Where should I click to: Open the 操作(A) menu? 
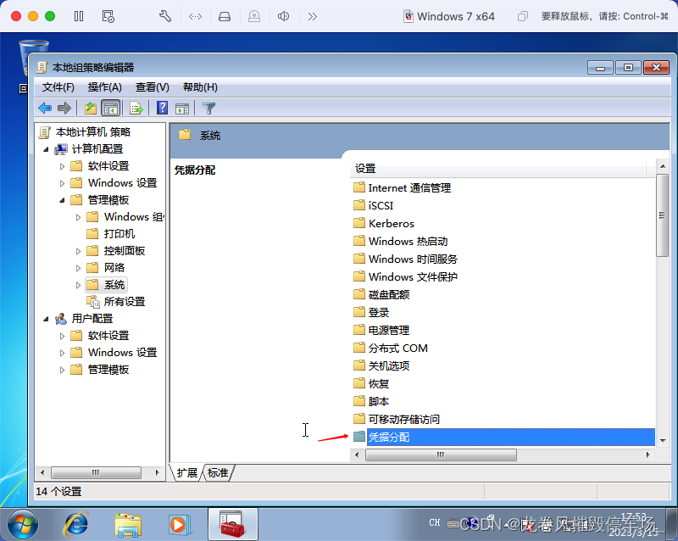(x=104, y=87)
